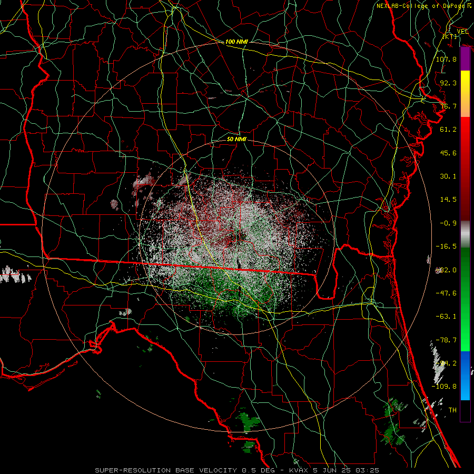Click the 92.3 legend value
Screen dimensions: 474x474
click(448, 83)
